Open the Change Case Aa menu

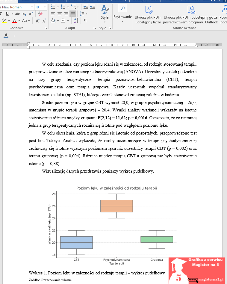26,21
